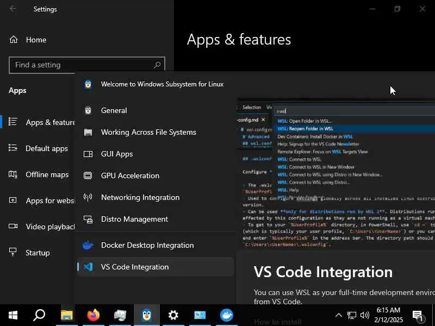Viewport: 435px width, 326px height.
Task: Launch Firefox from the taskbar
Action: [x=93, y=315]
